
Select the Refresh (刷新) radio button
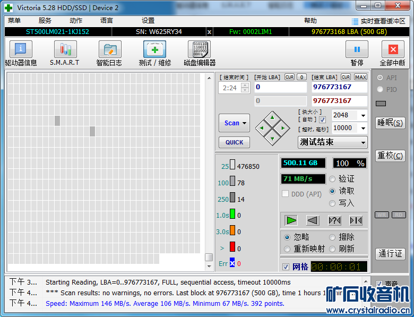(x=332, y=249)
